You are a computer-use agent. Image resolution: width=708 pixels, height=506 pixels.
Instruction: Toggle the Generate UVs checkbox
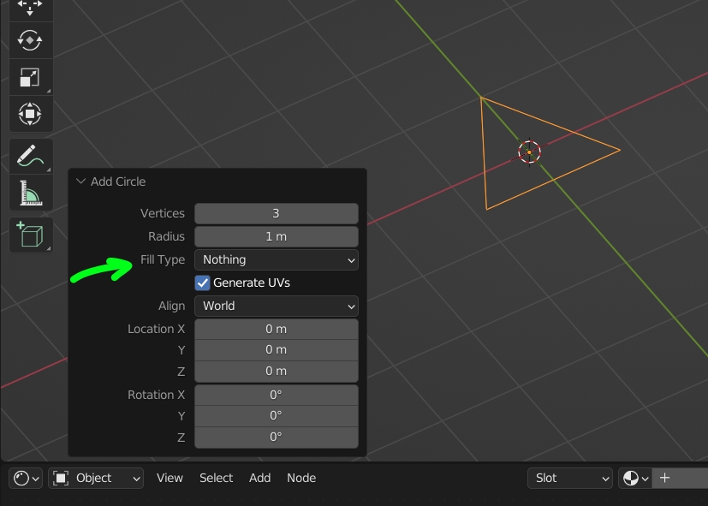coord(202,283)
